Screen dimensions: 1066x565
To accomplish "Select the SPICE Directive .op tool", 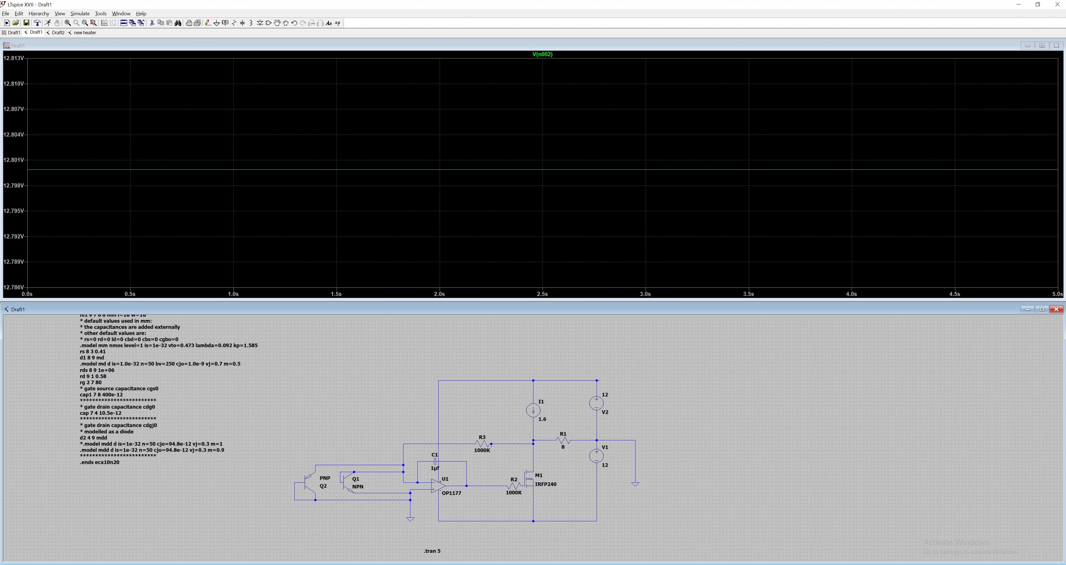I will [338, 23].
